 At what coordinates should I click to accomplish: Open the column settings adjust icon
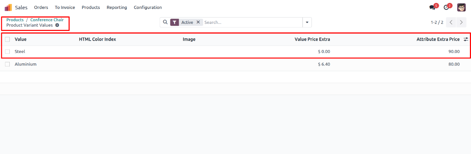click(x=466, y=39)
